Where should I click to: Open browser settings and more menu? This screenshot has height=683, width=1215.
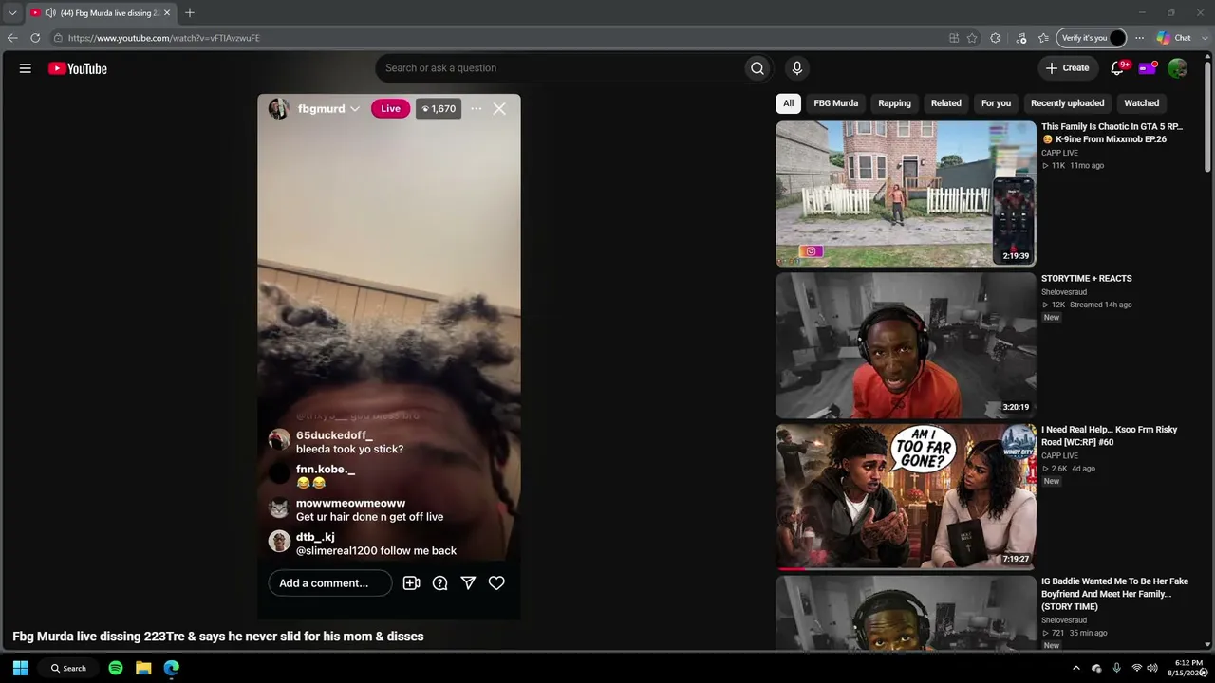[1139, 38]
